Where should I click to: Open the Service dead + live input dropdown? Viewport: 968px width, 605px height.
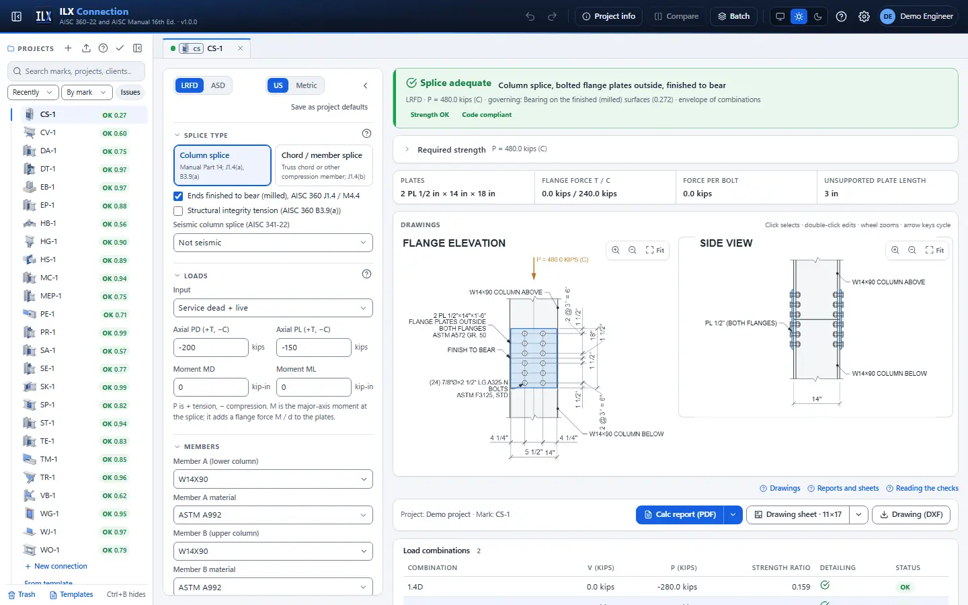point(273,308)
